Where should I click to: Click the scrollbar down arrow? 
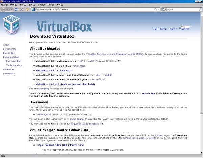(202, 153)
